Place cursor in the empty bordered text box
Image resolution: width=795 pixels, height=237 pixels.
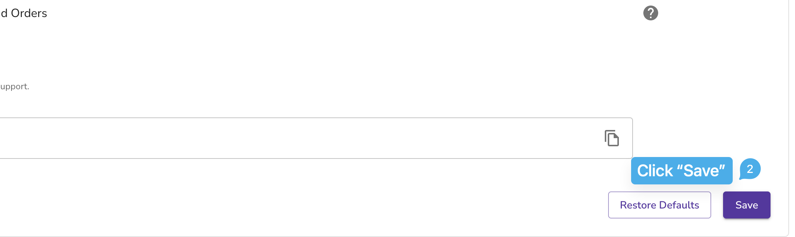click(x=316, y=138)
